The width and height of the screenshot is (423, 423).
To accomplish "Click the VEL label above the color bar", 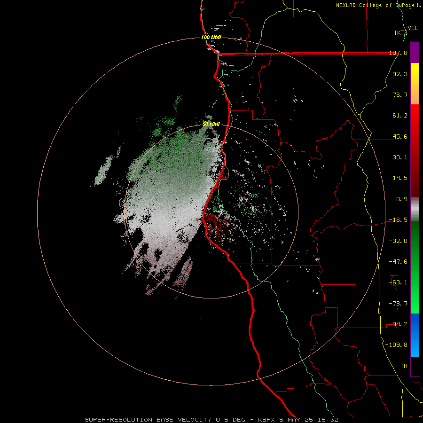I will 413,28.
